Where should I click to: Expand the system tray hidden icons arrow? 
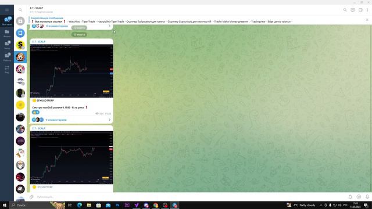(x=321, y=205)
